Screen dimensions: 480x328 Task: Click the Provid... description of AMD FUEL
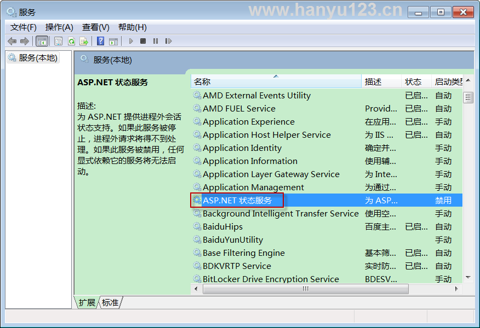point(381,109)
